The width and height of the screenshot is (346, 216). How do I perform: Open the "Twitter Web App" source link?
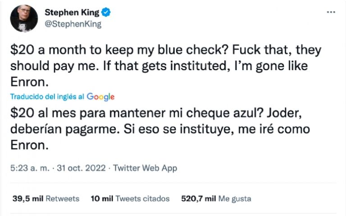pyautogui.click(x=145, y=168)
